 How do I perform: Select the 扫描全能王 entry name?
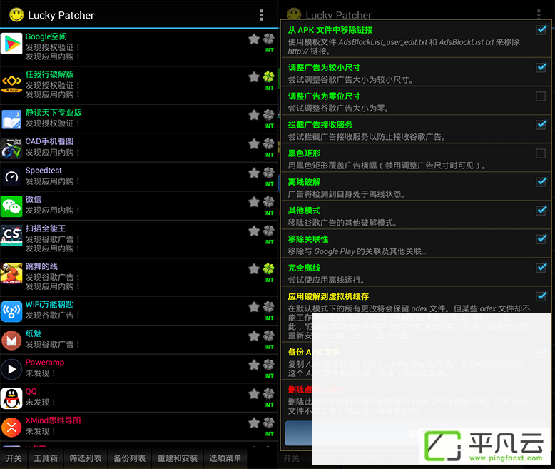(x=46, y=228)
